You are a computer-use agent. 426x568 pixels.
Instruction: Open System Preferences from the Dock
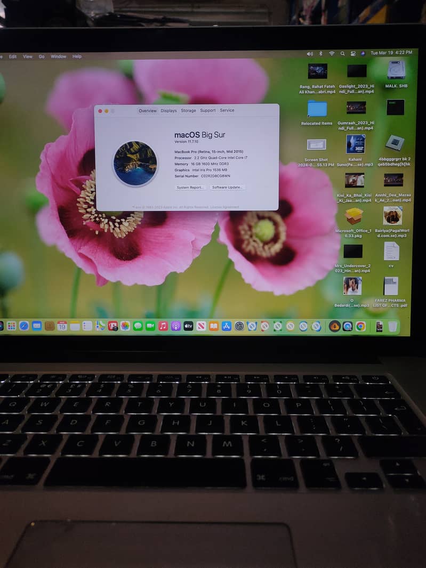click(239, 326)
